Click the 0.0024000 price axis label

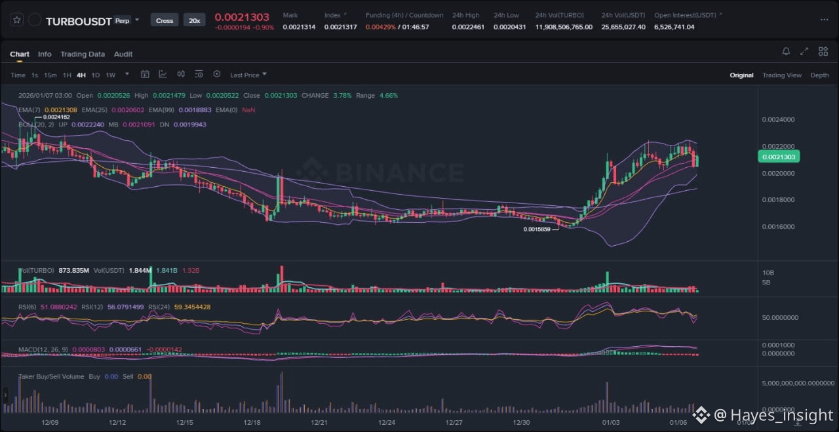(778, 120)
